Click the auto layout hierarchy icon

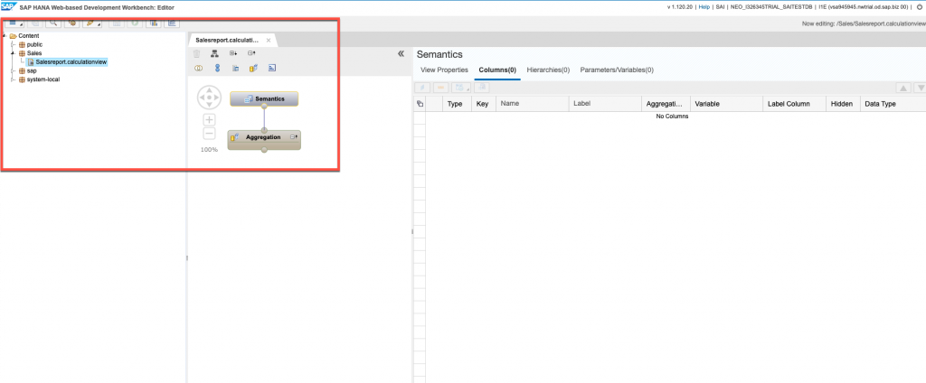[x=215, y=53]
